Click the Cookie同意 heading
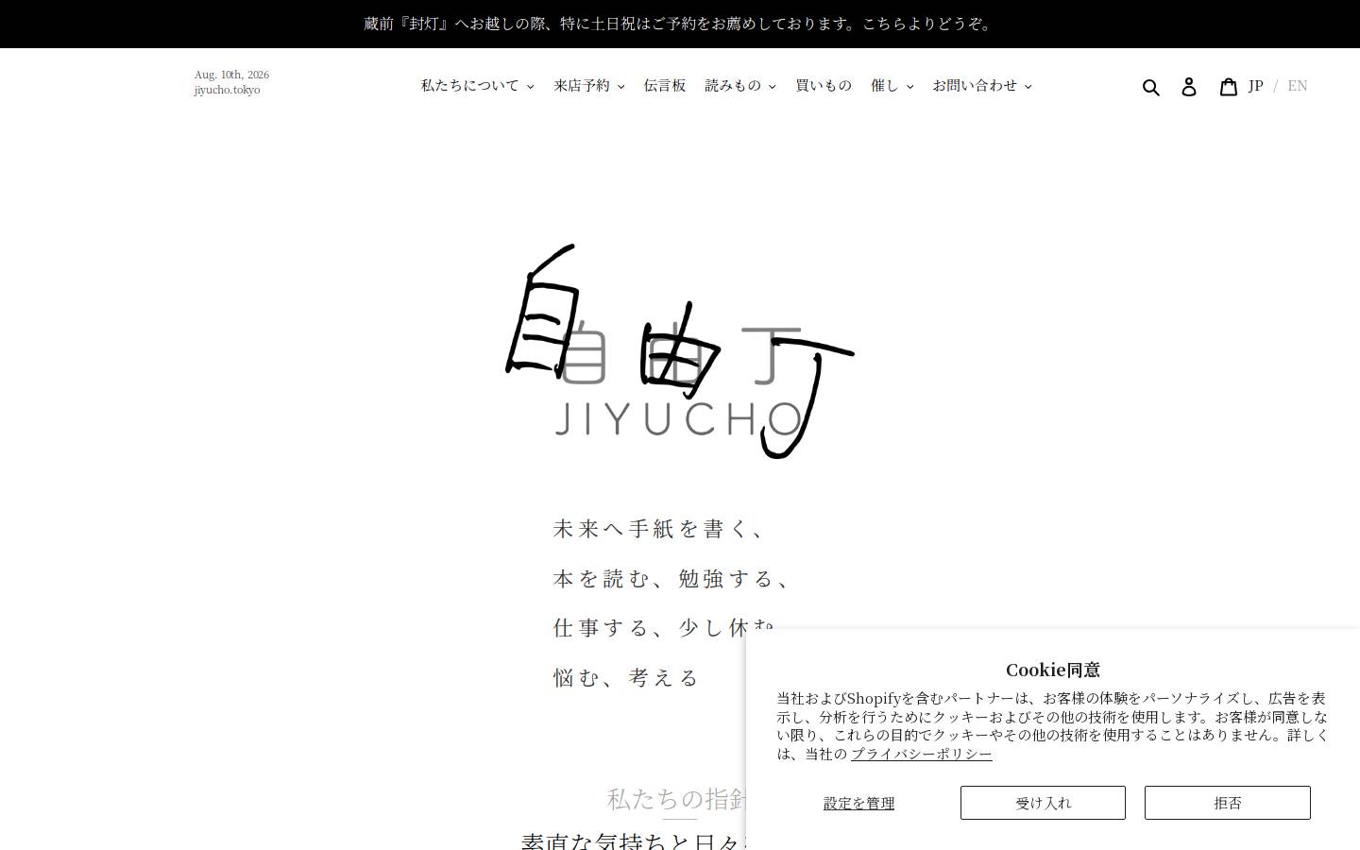 1053,670
